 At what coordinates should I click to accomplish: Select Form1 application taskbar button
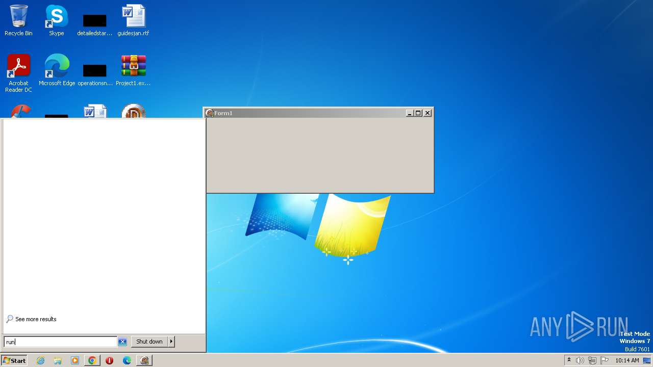(144, 360)
